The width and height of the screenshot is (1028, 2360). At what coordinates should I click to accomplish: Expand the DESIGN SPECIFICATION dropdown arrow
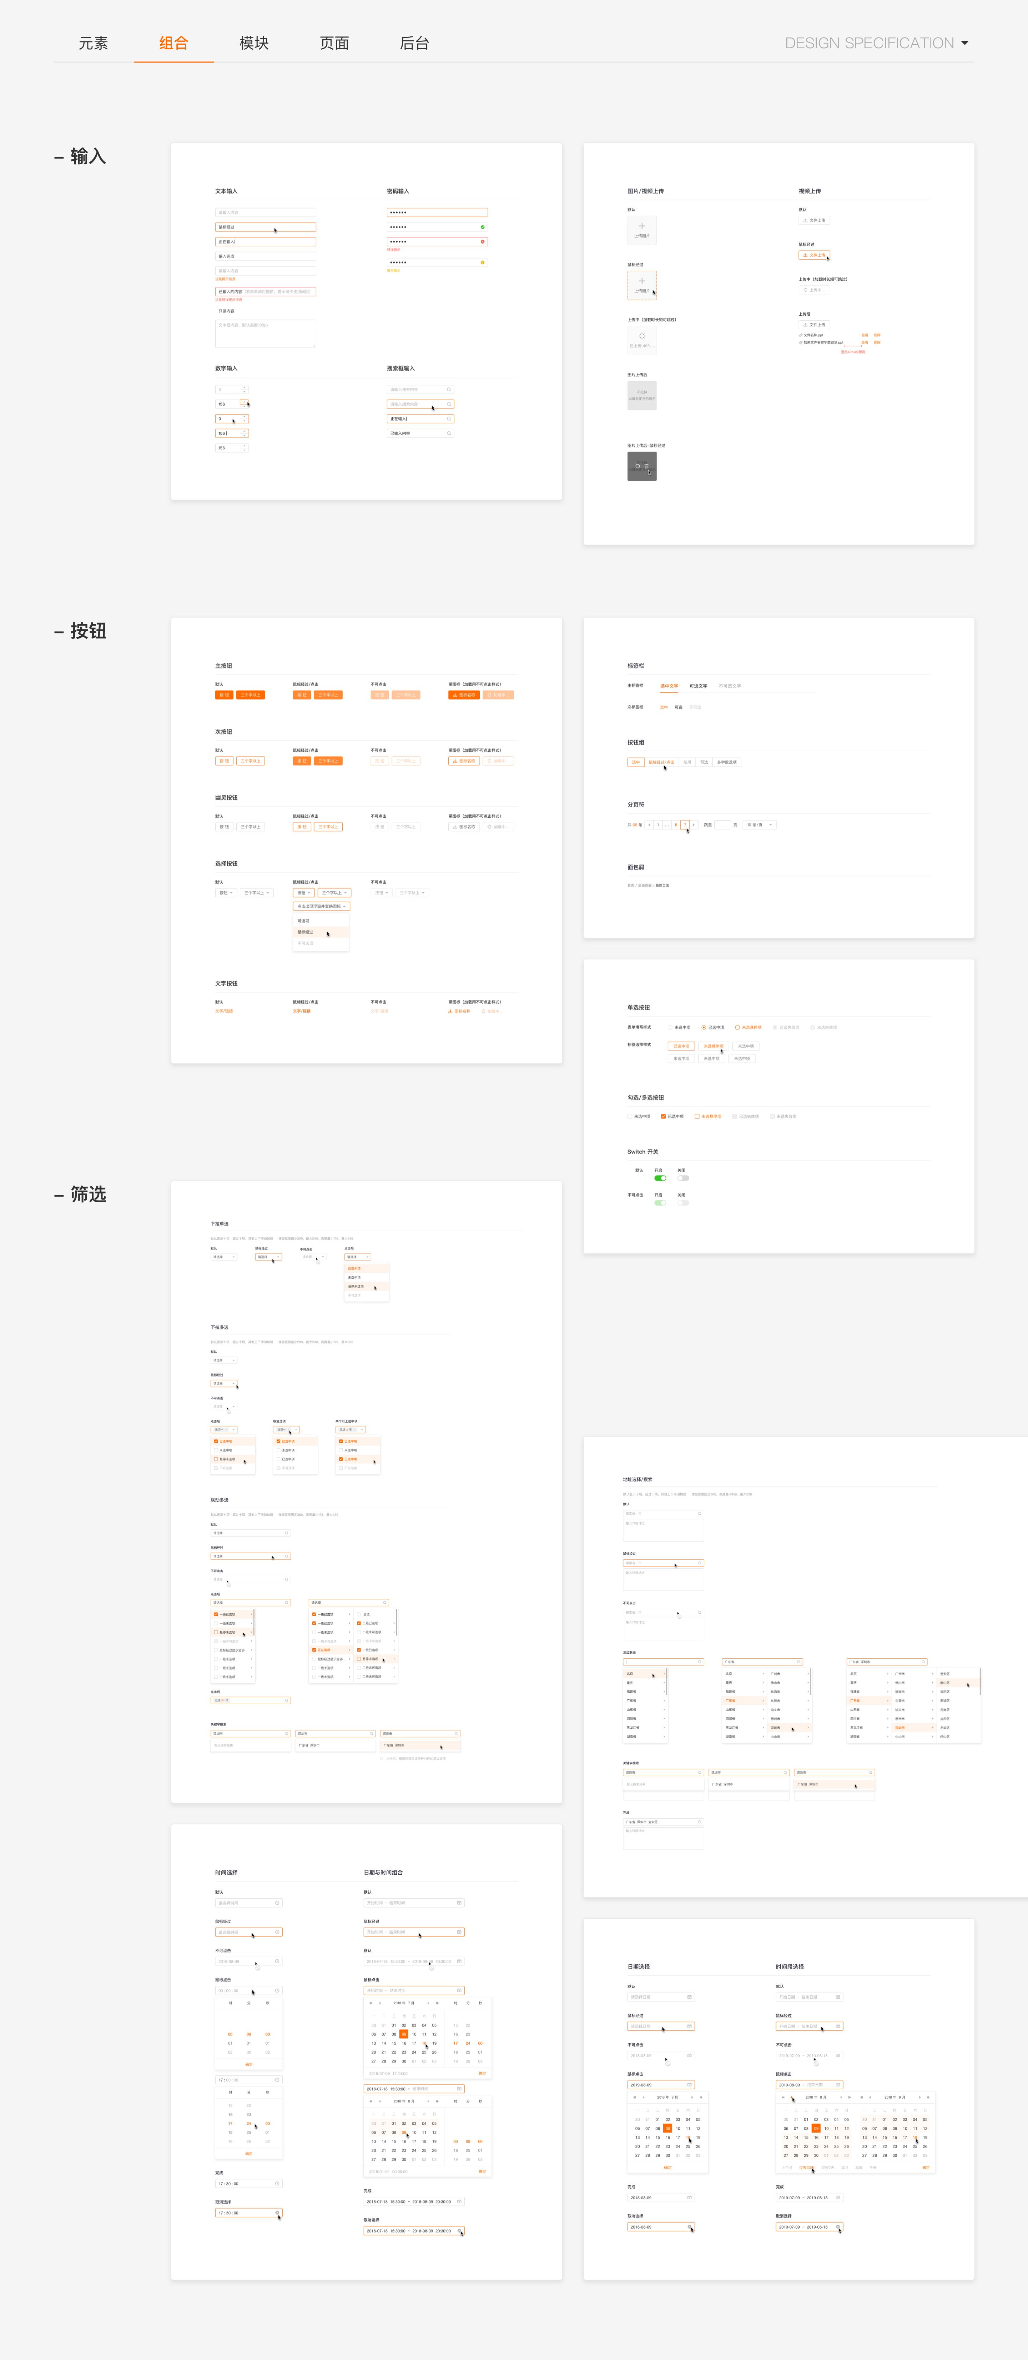(x=965, y=43)
